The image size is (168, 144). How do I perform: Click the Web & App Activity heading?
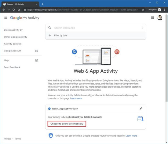(96, 71)
